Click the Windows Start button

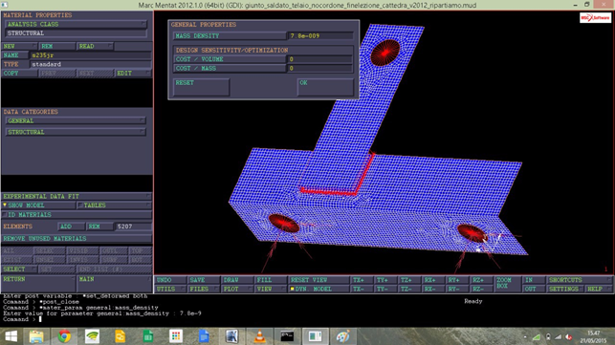[11, 336]
